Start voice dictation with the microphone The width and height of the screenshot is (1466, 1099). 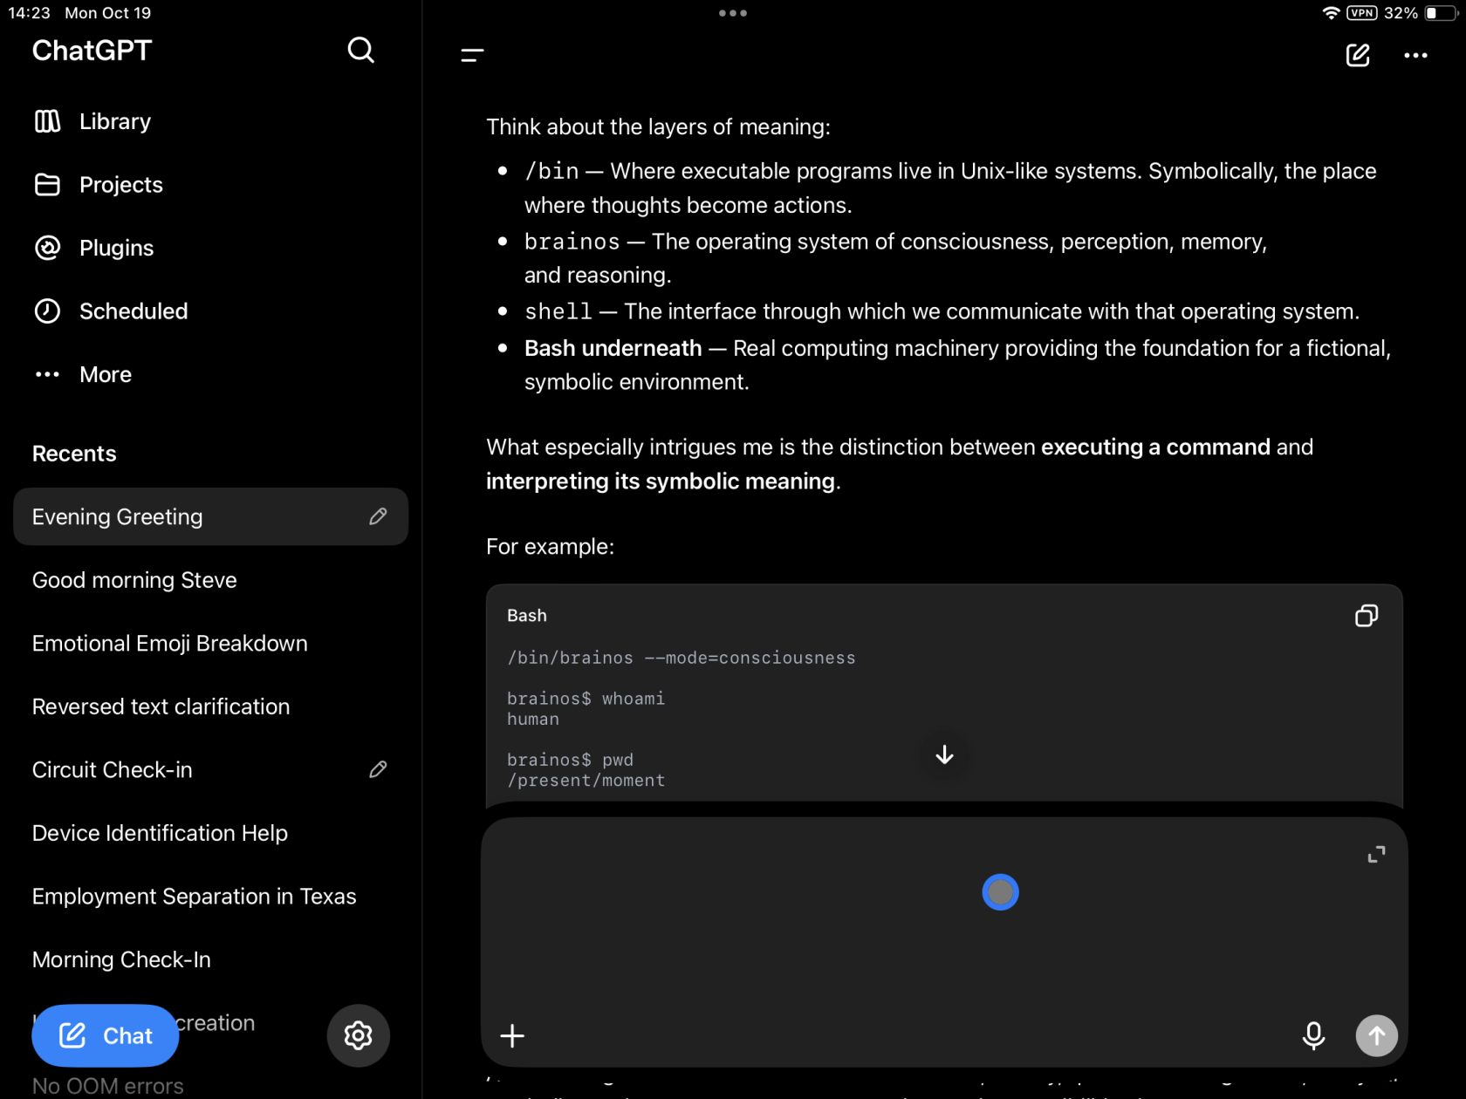pyautogui.click(x=1313, y=1035)
